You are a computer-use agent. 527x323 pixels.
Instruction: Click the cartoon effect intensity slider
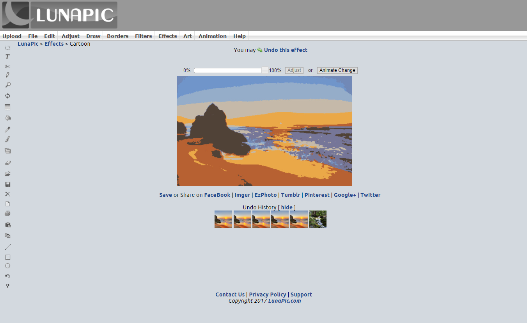231,70
